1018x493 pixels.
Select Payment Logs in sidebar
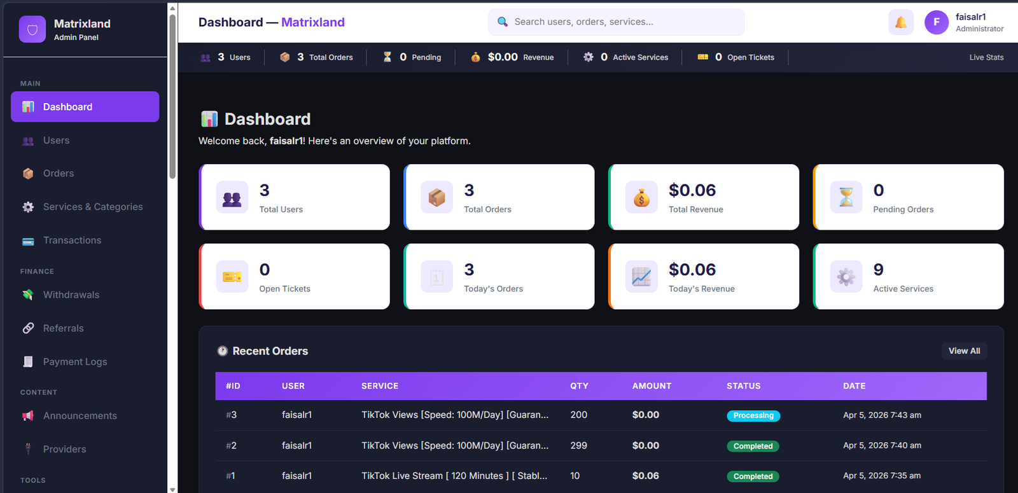coord(74,362)
